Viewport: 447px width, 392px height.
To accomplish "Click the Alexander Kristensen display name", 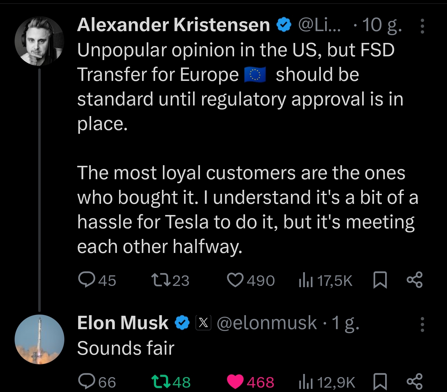I will 173,25.
